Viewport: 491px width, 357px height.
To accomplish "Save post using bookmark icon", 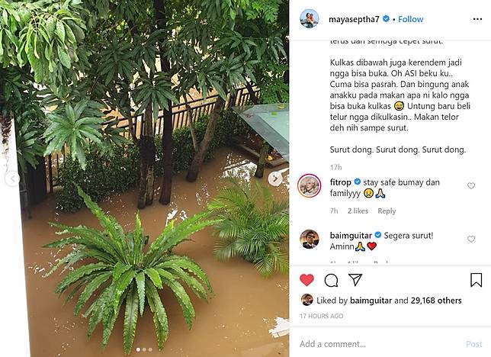I will click(x=476, y=280).
